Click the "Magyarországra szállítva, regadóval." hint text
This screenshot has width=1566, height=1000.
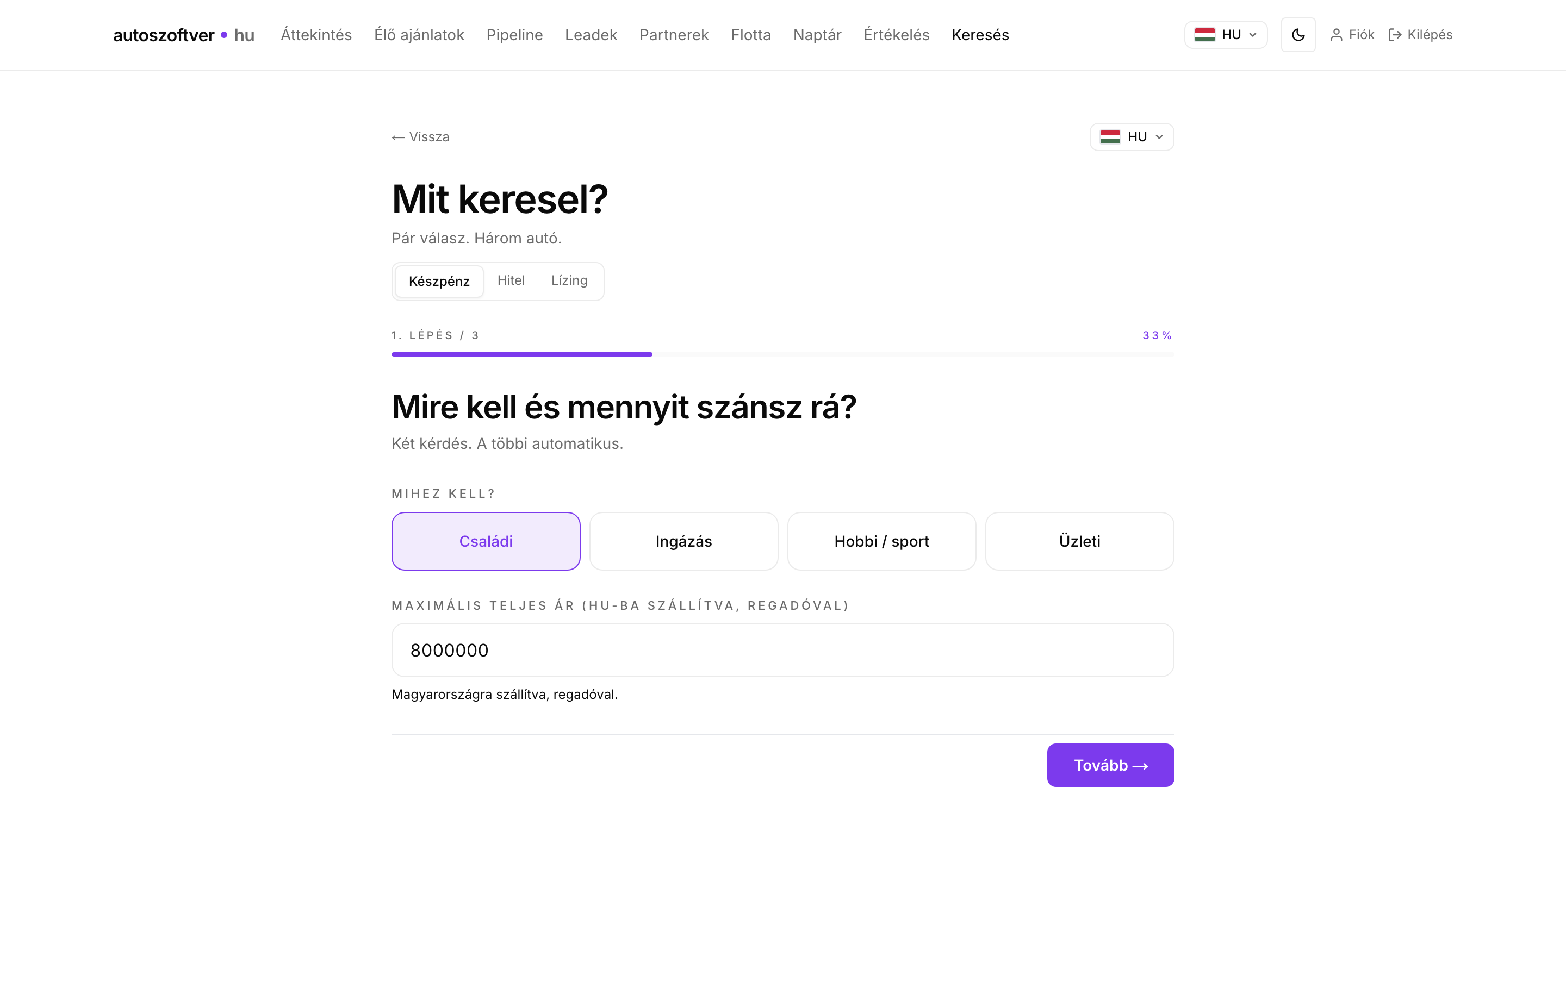[x=505, y=695]
